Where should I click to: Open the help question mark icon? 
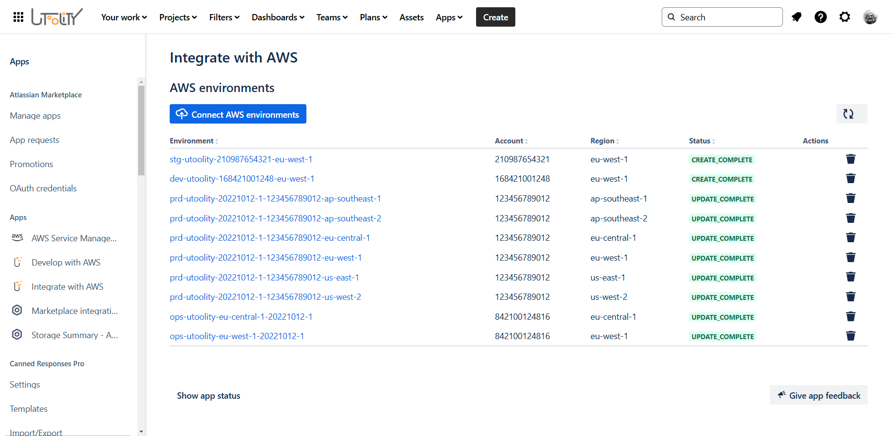[x=821, y=17]
